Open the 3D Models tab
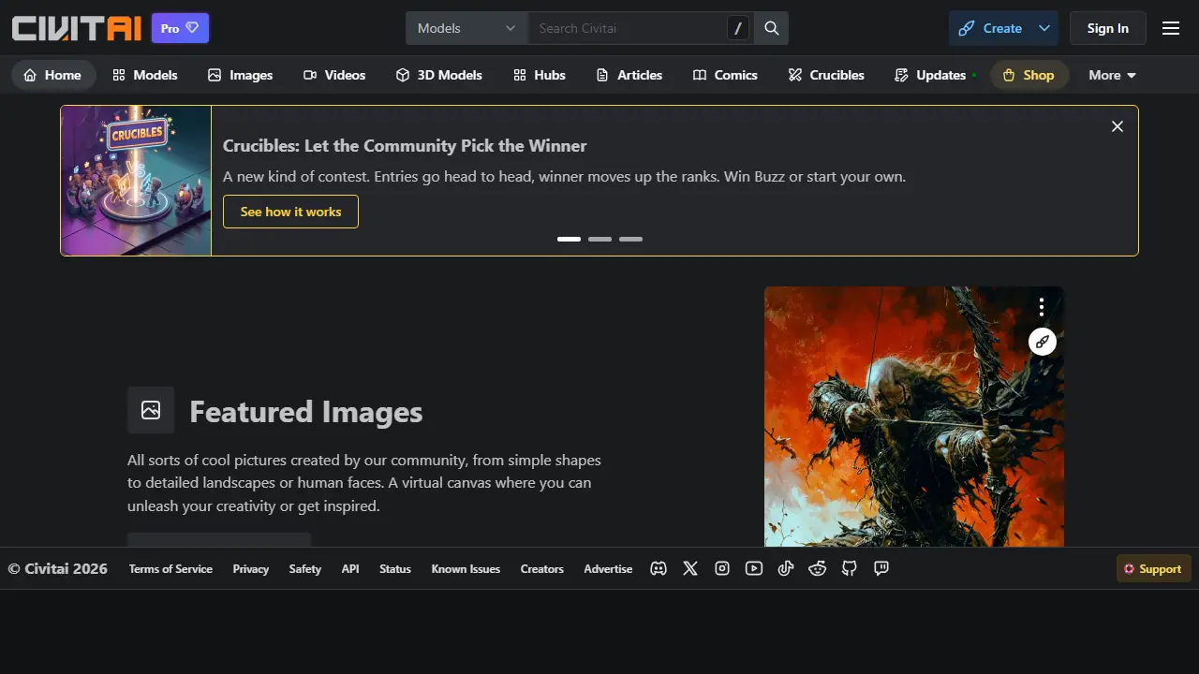Image resolution: width=1199 pixels, height=674 pixels. click(x=439, y=75)
